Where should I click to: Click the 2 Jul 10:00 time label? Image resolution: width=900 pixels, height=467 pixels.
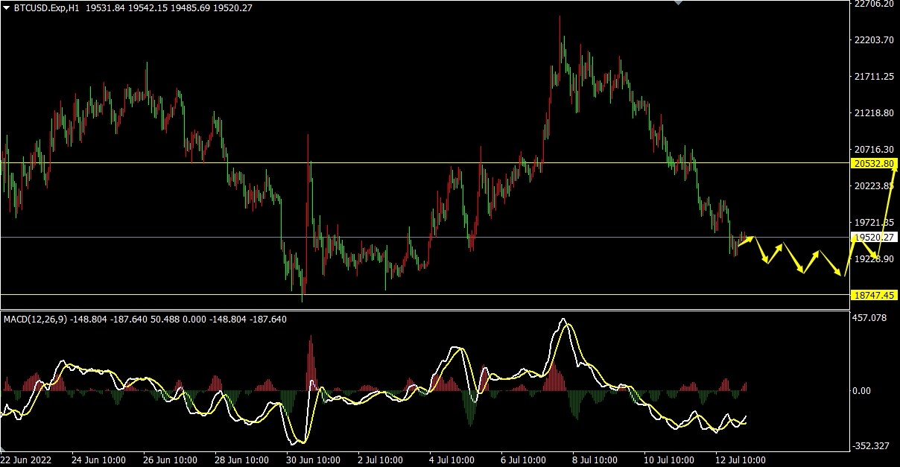click(x=381, y=460)
